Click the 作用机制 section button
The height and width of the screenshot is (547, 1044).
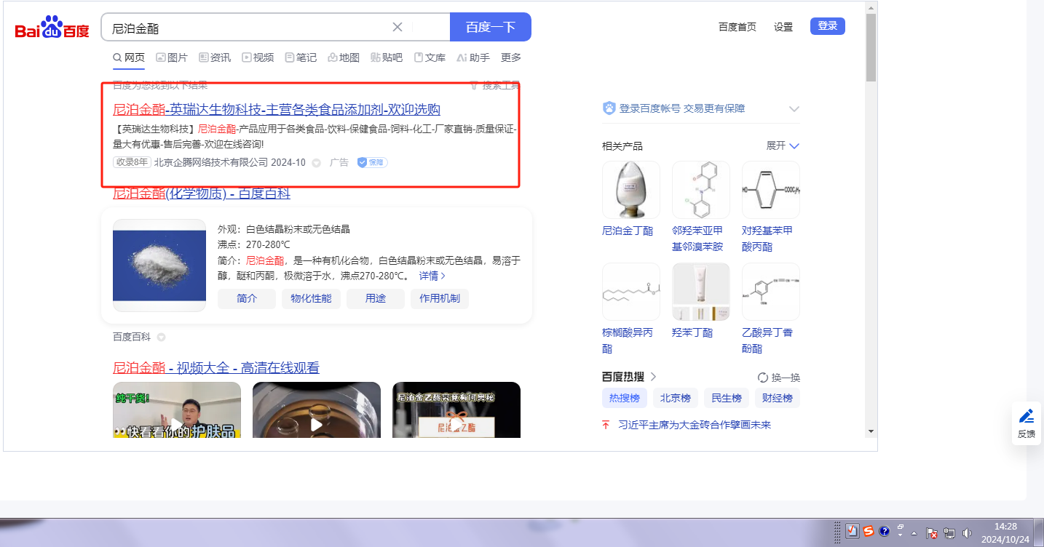[x=440, y=299]
